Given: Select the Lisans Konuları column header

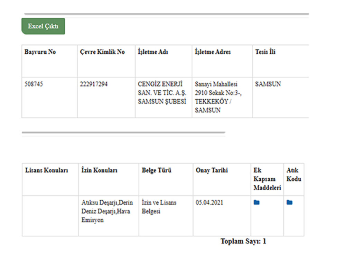Looking at the screenshot, I should [50, 179].
